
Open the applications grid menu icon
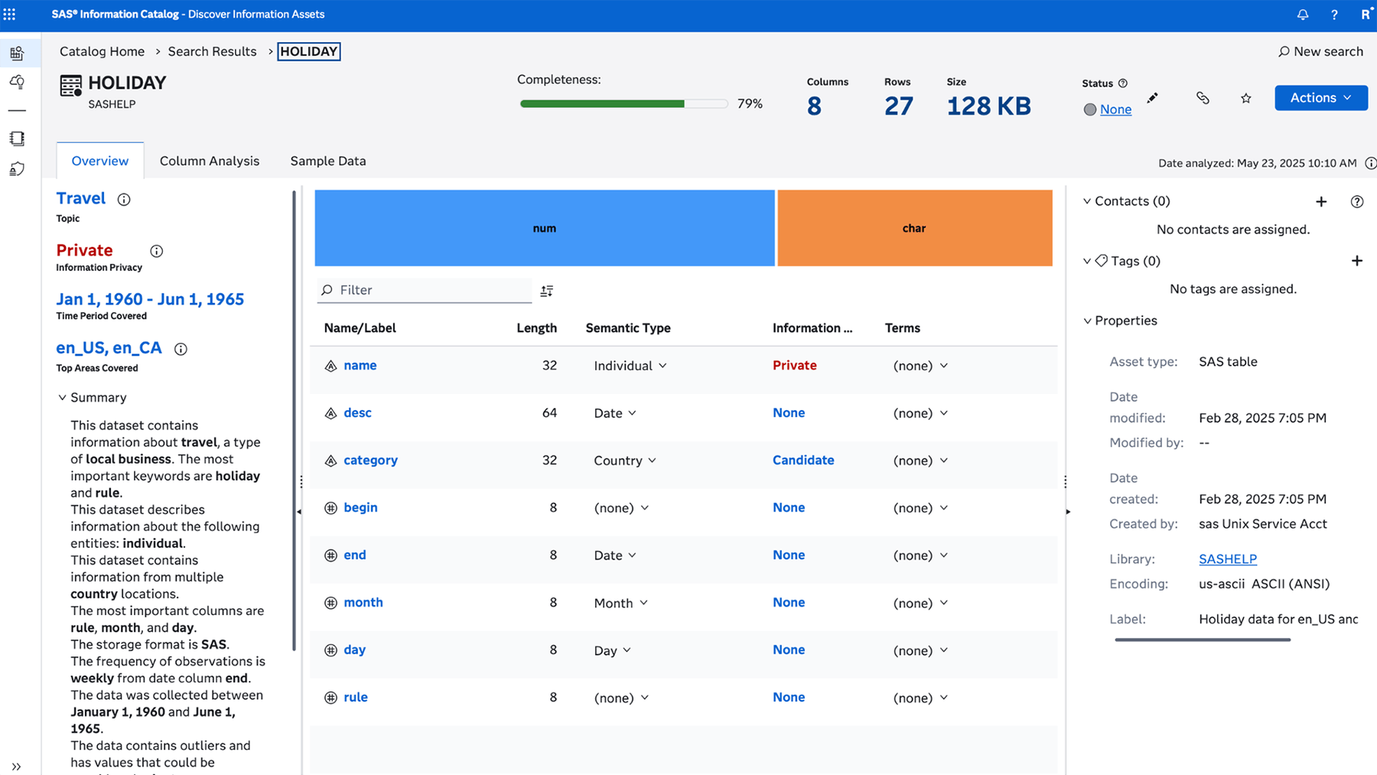point(9,14)
